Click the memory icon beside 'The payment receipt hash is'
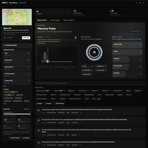The image size is (148, 148). tap(38, 110)
